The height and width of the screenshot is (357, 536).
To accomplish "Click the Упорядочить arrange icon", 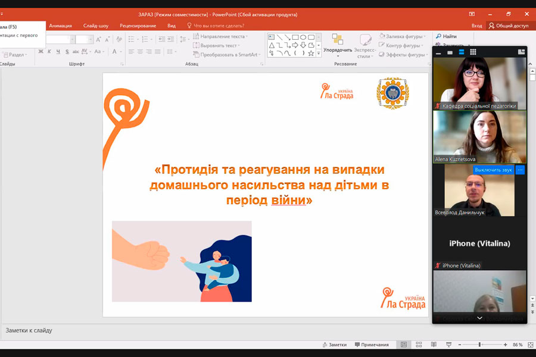I will (x=338, y=40).
